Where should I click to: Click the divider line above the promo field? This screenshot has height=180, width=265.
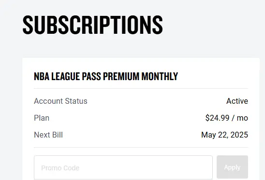pyautogui.click(x=141, y=148)
